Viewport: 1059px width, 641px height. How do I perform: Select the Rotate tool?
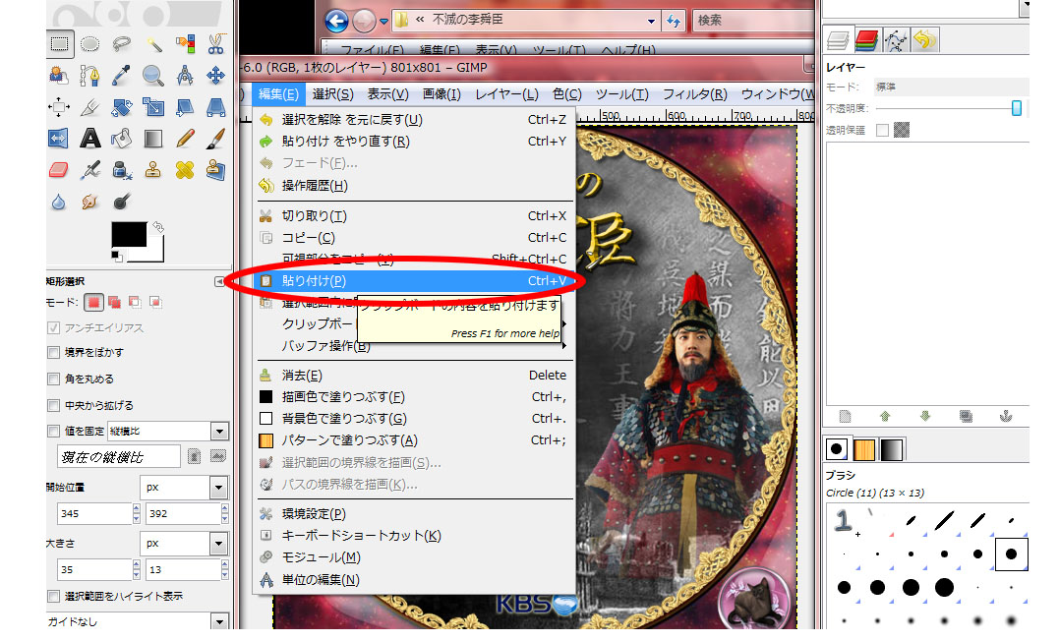point(122,107)
